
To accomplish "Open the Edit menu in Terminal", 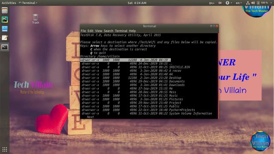I will click(x=90, y=31).
